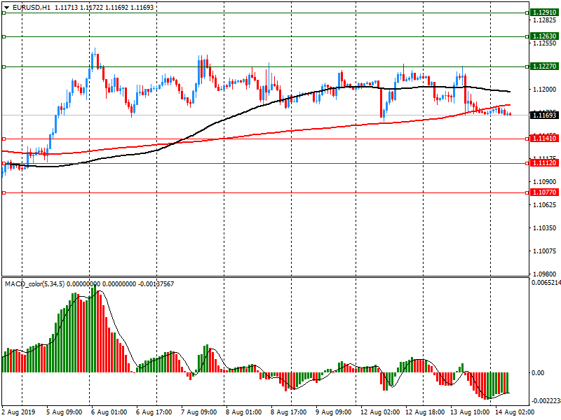Grab left handle of the 1.12910 line
The width and height of the screenshot is (561, 420).
click(4, 13)
